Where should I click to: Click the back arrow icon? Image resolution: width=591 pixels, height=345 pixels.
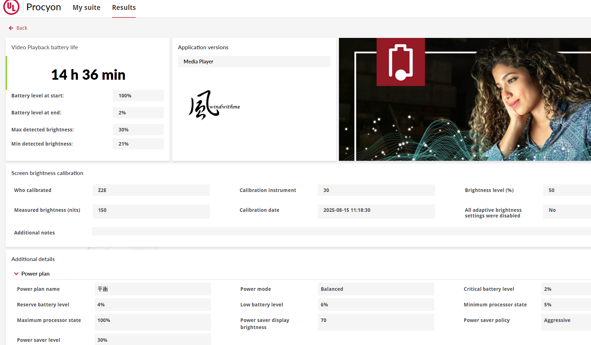(x=11, y=28)
